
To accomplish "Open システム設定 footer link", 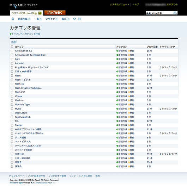I will (x=86, y=176).
